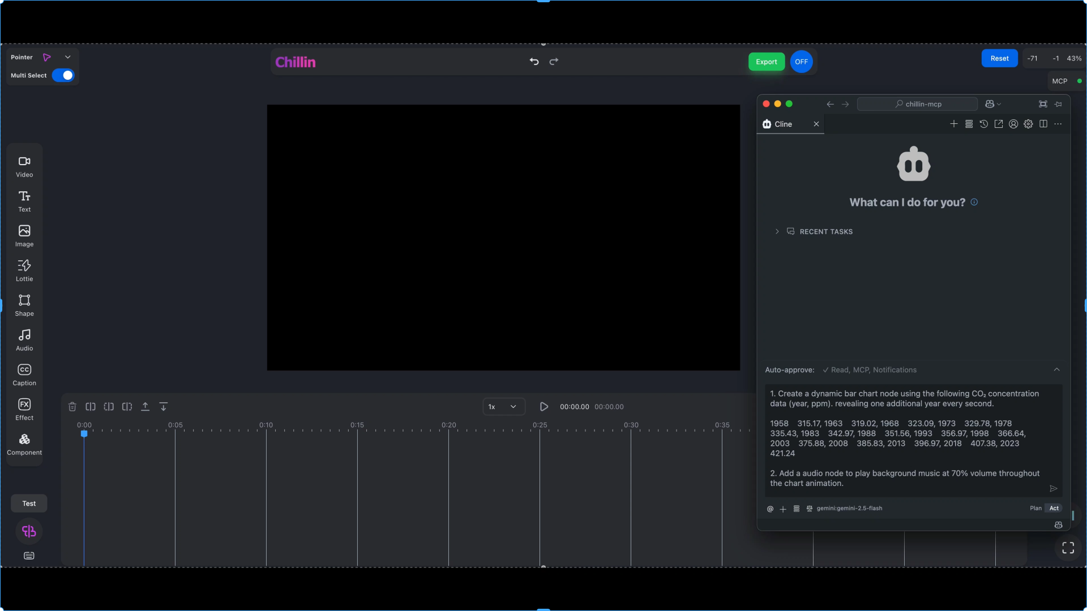Click the Chillin logo
Viewport: 1087px width, 611px height.
[x=295, y=62]
